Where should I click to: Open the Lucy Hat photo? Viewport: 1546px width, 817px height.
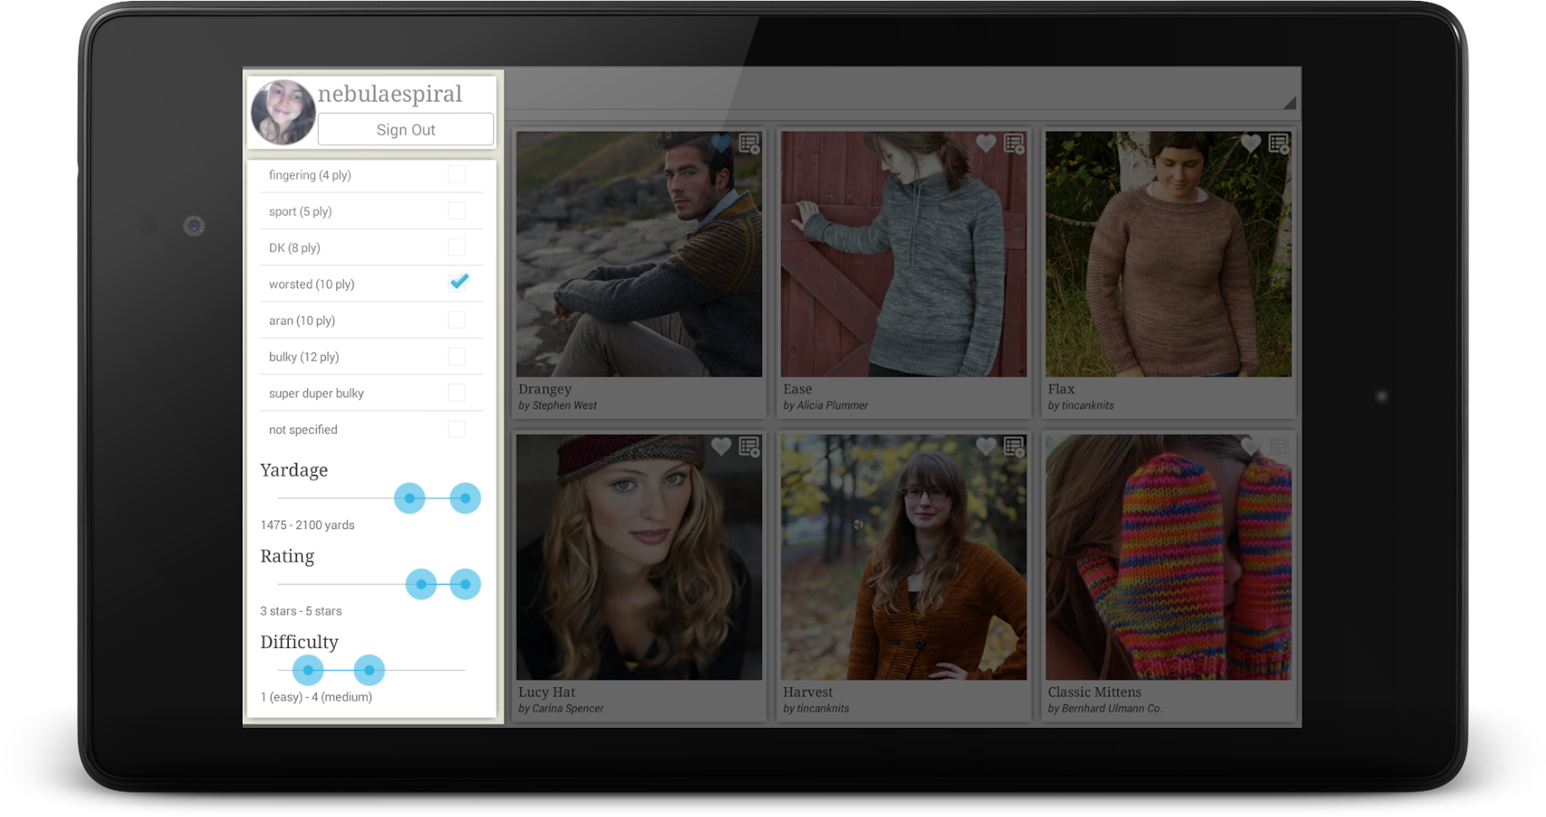point(639,557)
